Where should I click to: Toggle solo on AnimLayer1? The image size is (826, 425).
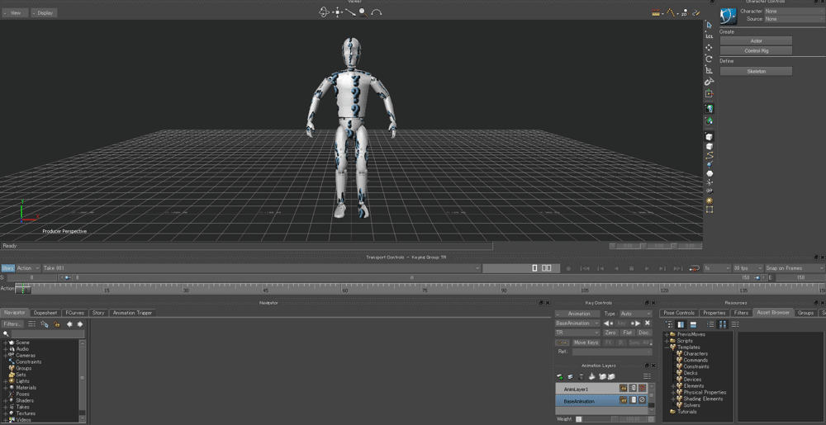[x=634, y=388]
